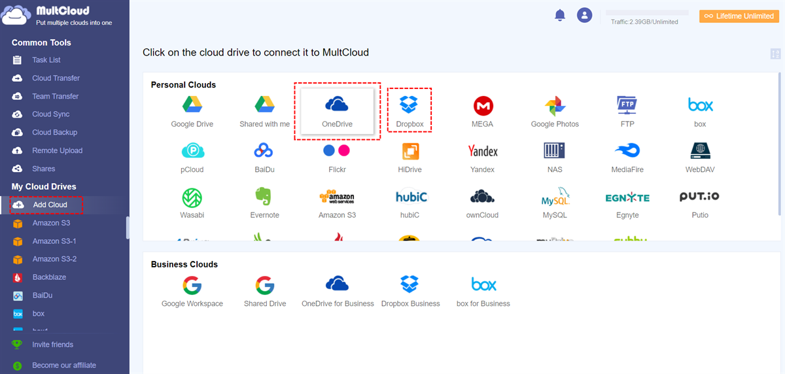
Task: Add the pCloud drive
Action: 192,151
